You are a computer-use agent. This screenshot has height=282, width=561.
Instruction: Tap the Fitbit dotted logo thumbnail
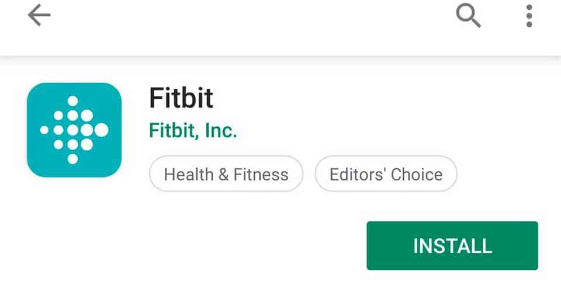(x=74, y=130)
